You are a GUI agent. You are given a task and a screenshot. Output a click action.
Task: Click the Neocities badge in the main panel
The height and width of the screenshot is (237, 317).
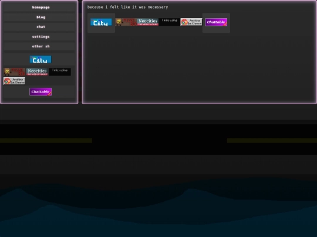coord(148,22)
